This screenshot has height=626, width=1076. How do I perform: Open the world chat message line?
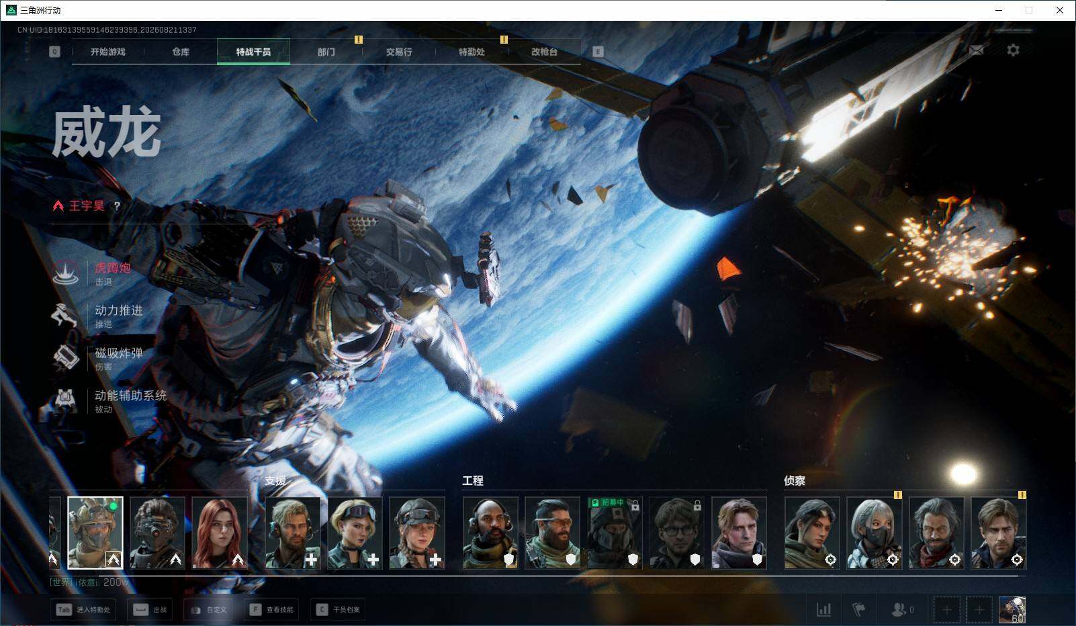point(89,582)
